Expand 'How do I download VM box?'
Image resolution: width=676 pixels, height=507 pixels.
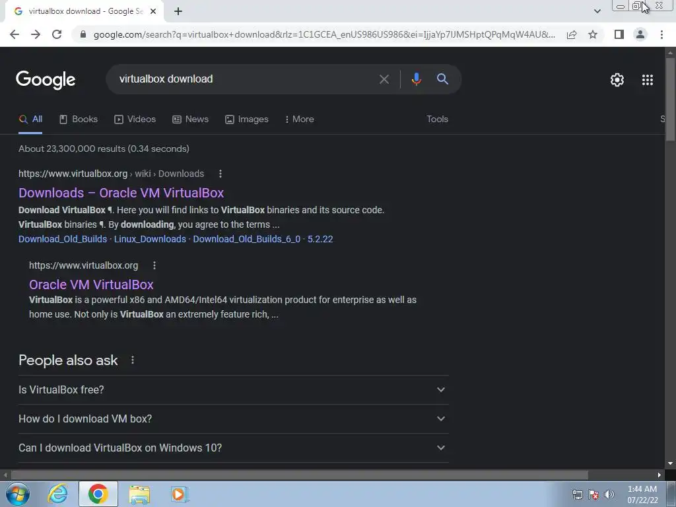[x=234, y=419]
